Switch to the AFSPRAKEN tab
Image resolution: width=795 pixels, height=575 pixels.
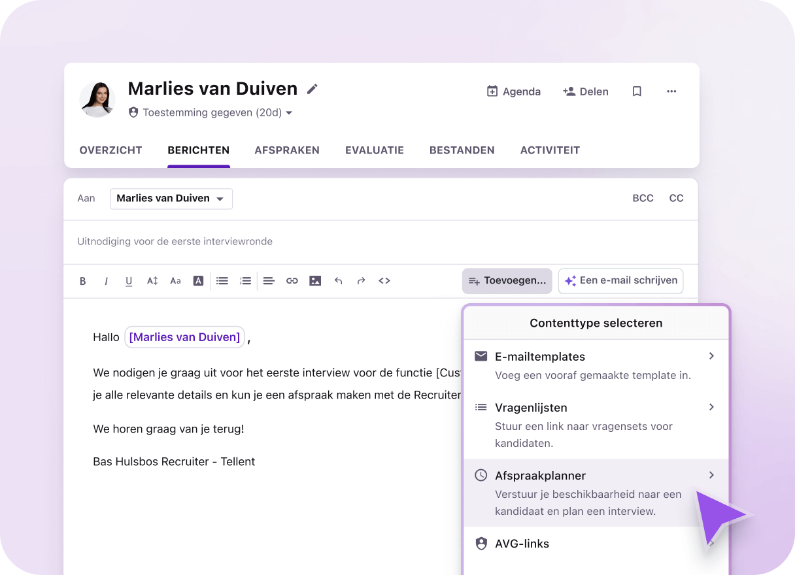pos(287,150)
